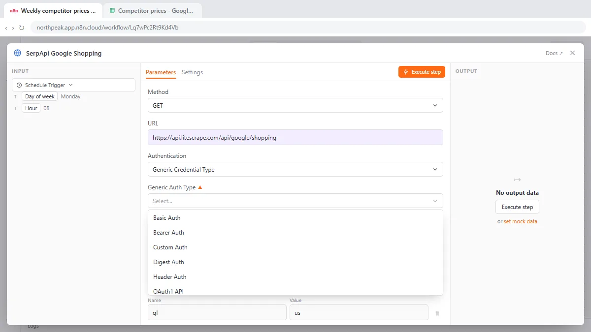Open the Method GET dropdown

point(295,105)
